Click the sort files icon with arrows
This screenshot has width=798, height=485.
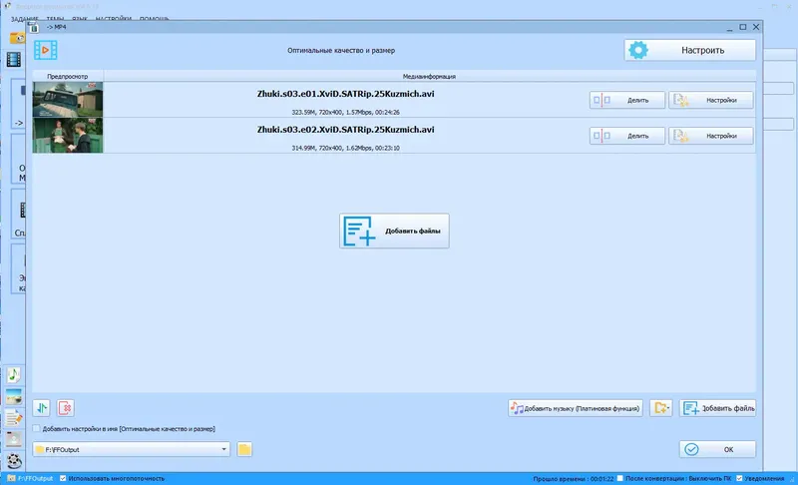pyautogui.click(x=42, y=407)
